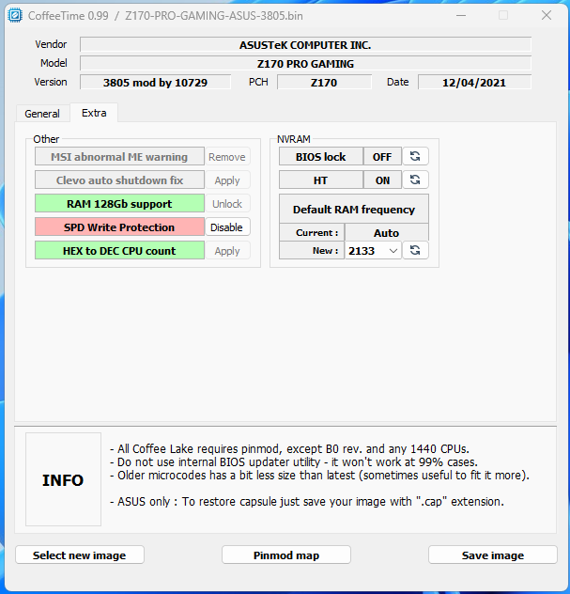Click the Current Auto value
The height and width of the screenshot is (594, 570).
click(x=387, y=232)
